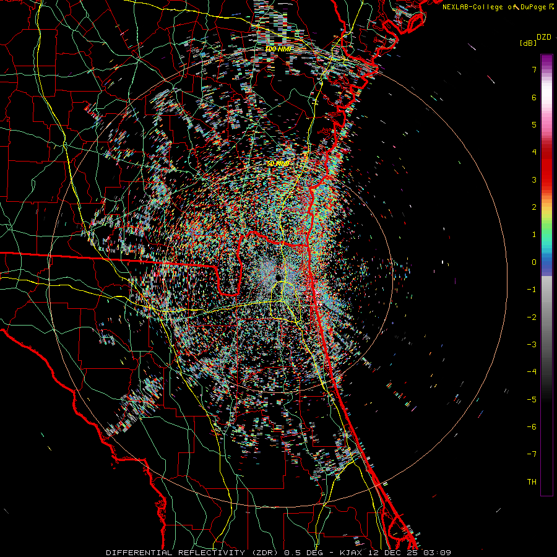The width and height of the screenshot is (557, 557).
Task: Click the -5 value on color scale
Action: pyautogui.click(x=532, y=400)
